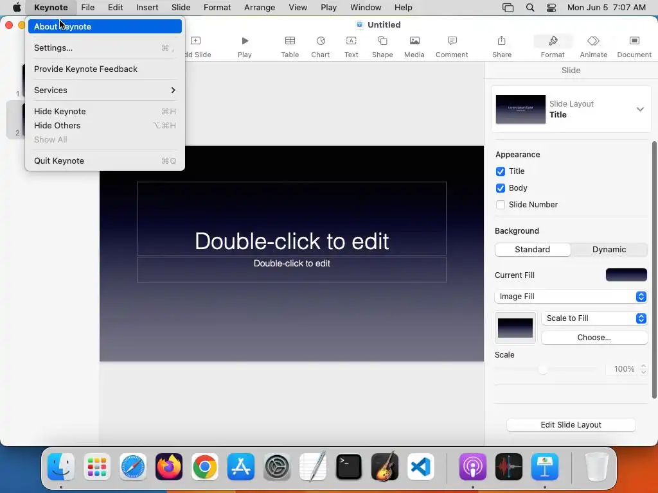Select Hide Keynote menu item

pyautogui.click(x=105, y=112)
